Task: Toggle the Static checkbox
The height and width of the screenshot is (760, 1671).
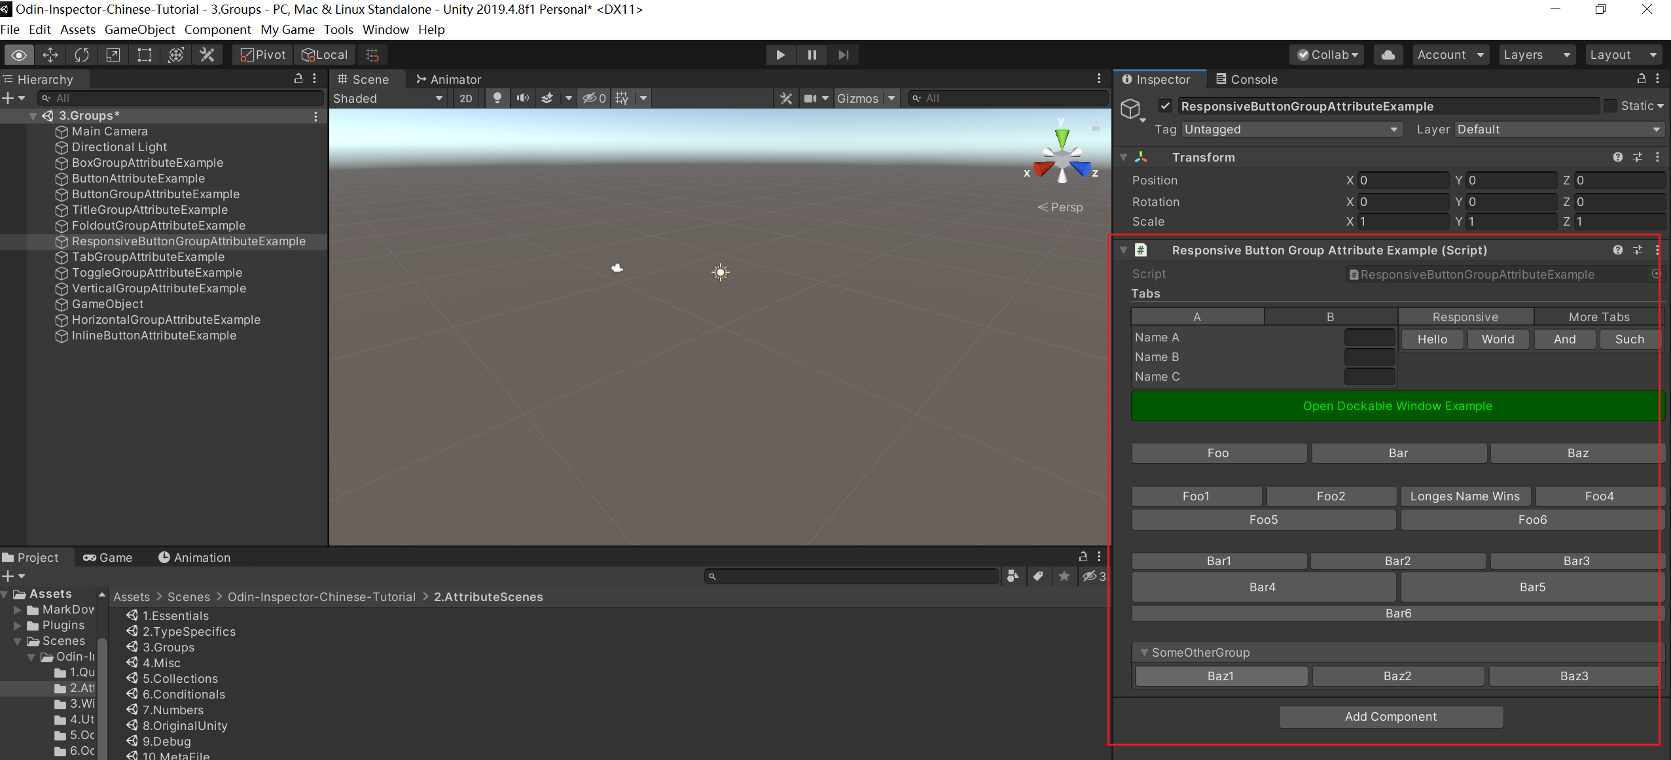Action: [1610, 106]
